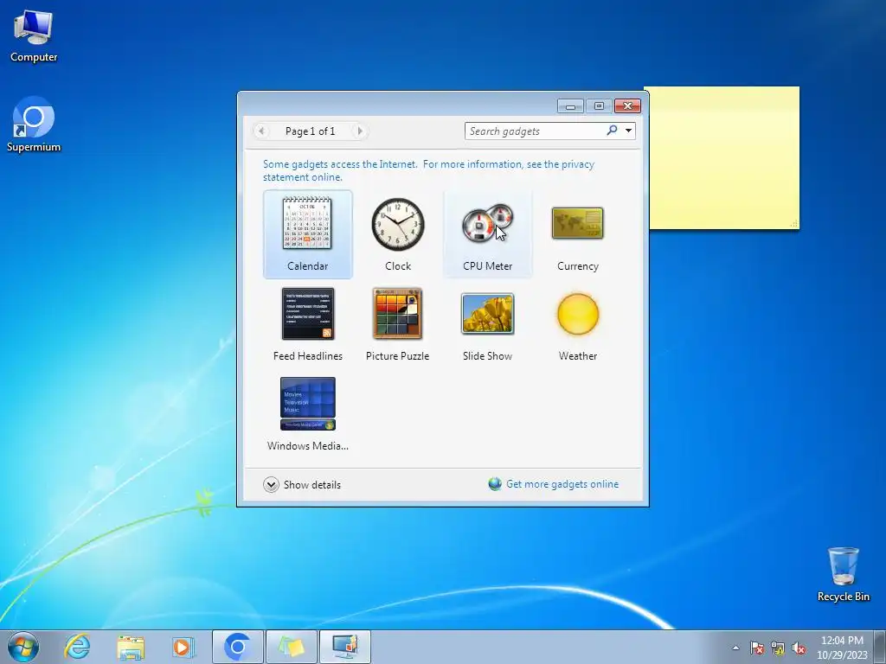Click the muted volume tray icon
The width and height of the screenshot is (886, 664).
click(x=799, y=648)
